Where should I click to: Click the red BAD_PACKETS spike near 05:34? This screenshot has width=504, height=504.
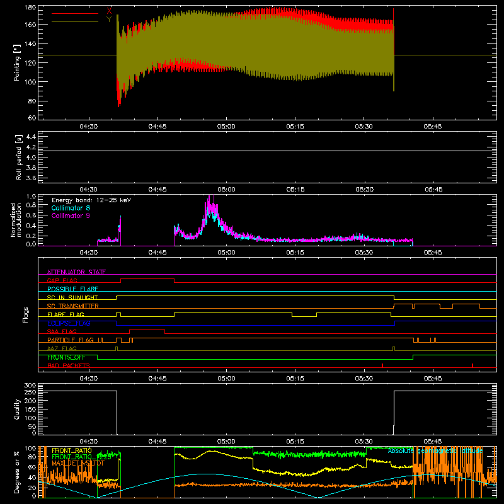click(382, 365)
